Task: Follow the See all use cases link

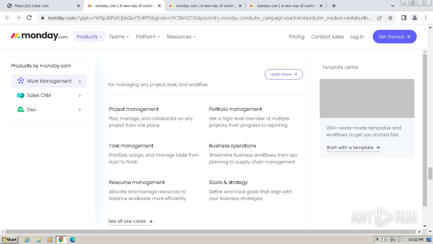Action: point(131,221)
